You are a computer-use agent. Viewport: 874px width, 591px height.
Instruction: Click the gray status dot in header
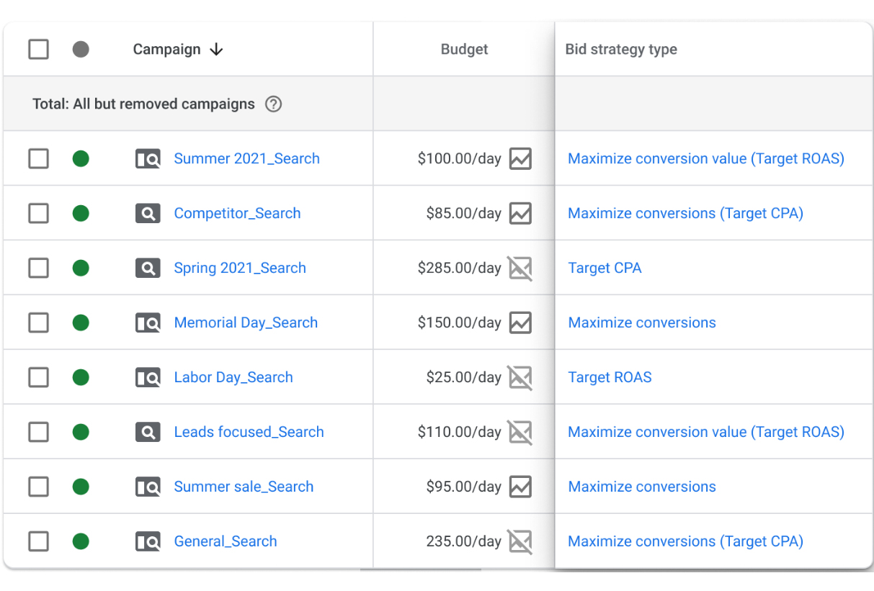point(81,50)
